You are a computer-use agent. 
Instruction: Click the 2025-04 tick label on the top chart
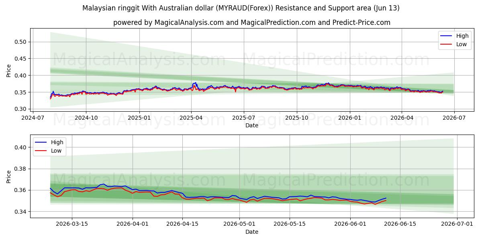(x=191, y=118)
